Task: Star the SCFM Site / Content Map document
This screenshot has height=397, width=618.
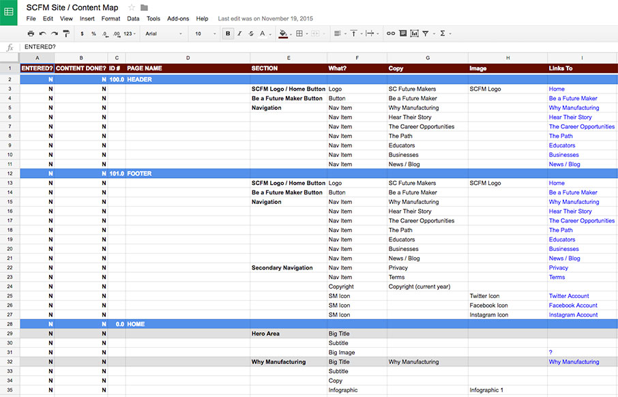Action: click(132, 8)
